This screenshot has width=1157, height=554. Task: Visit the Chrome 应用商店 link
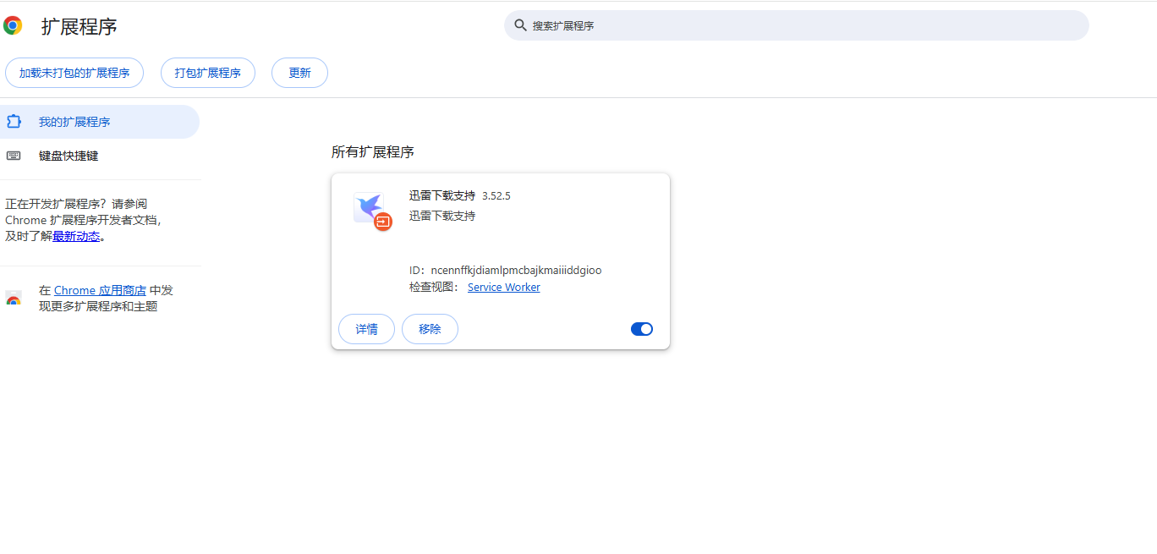tap(100, 290)
